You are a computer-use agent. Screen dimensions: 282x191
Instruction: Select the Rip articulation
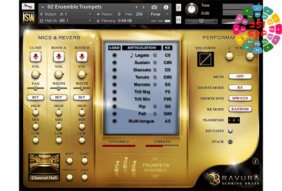tap(142, 107)
